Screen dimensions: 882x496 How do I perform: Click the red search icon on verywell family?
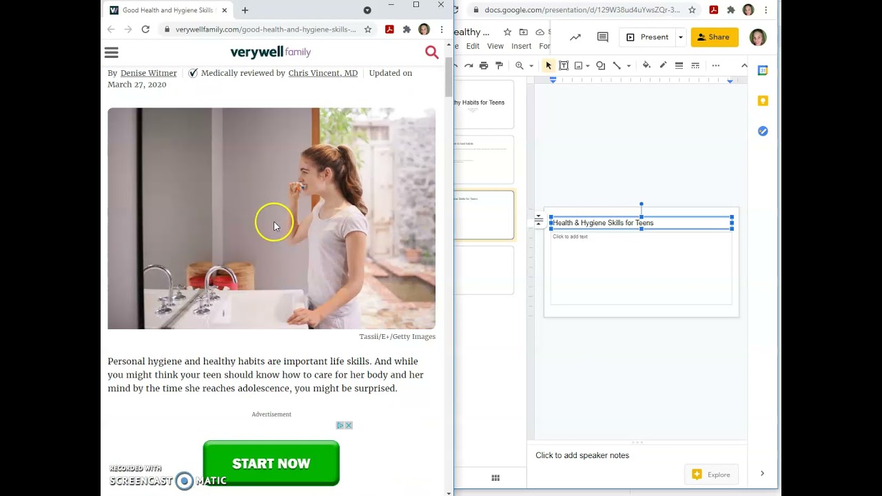(x=432, y=52)
